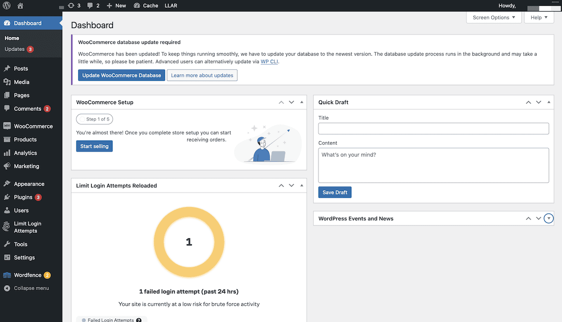Select the Appearance brush icon
Viewport: 562px width, 322px height.
point(7,183)
